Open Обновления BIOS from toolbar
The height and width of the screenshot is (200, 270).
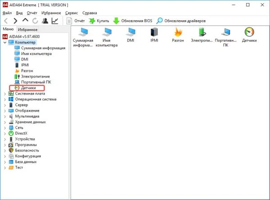pos(133,21)
